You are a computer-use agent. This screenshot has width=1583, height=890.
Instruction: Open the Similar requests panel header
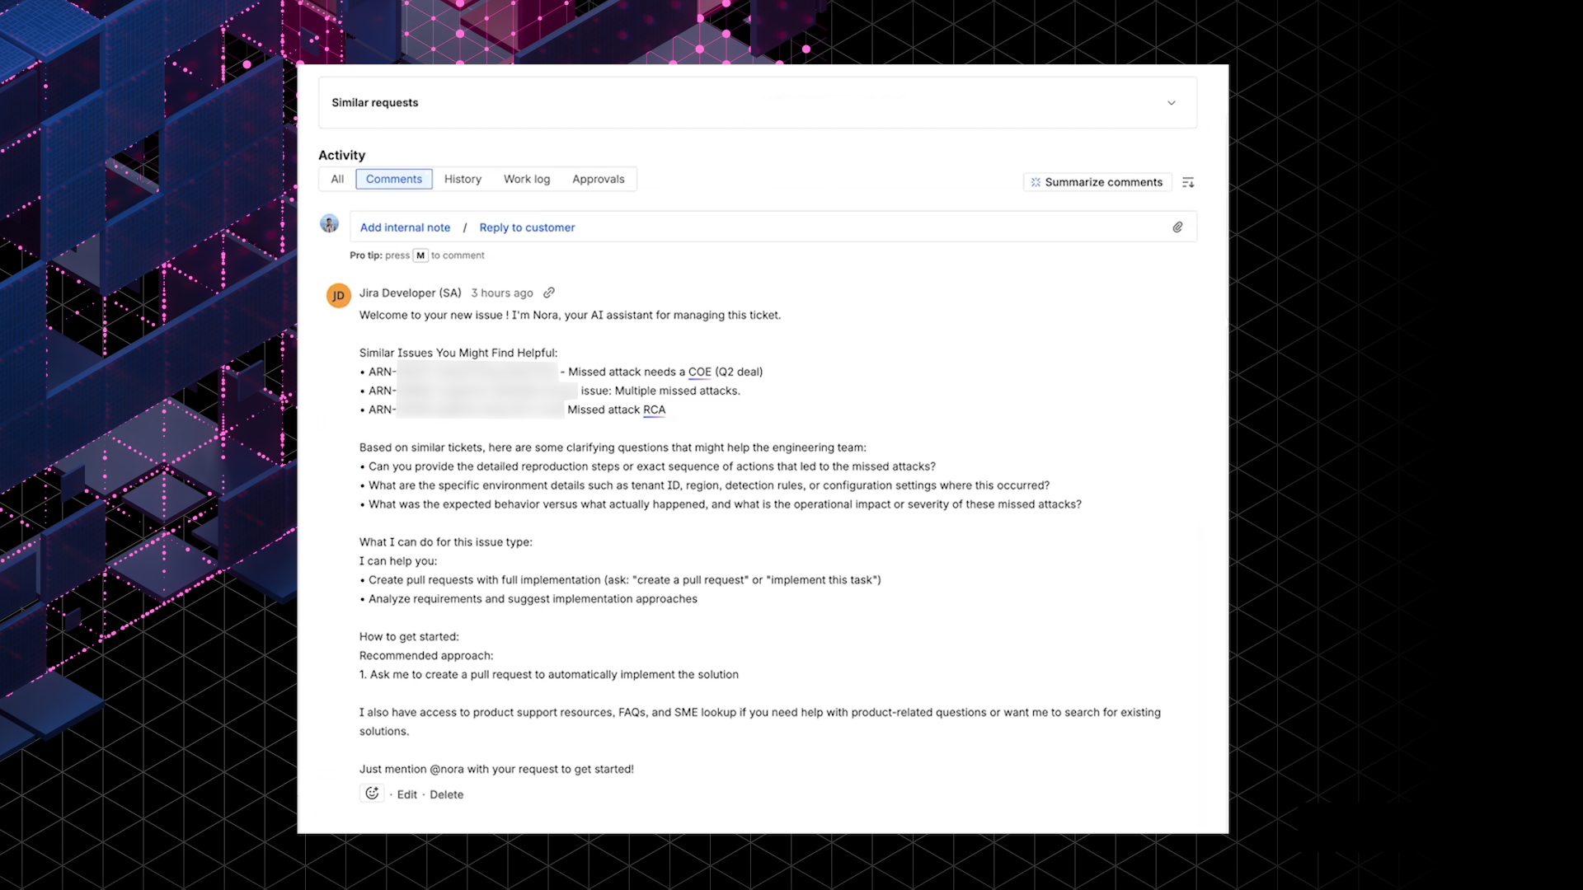[x=758, y=103]
